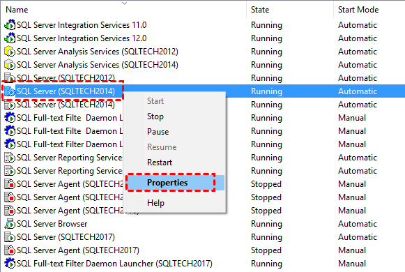Screen dimensions: 405x272
Task: Click the SQL Server Browser icon
Action: tap(10, 224)
